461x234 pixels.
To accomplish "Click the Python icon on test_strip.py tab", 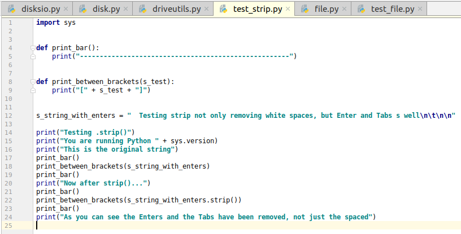I will pos(223,9).
